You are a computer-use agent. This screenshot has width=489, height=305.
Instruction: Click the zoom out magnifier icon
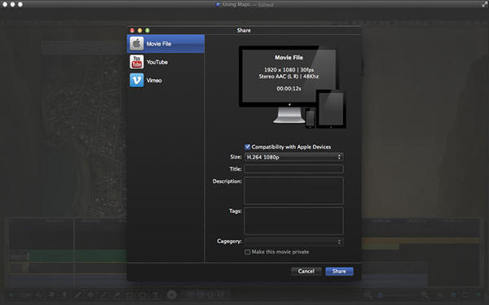tap(368, 294)
